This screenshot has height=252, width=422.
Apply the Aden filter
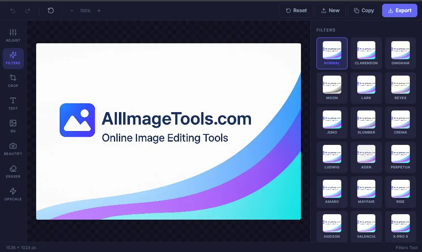[x=366, y=157]
